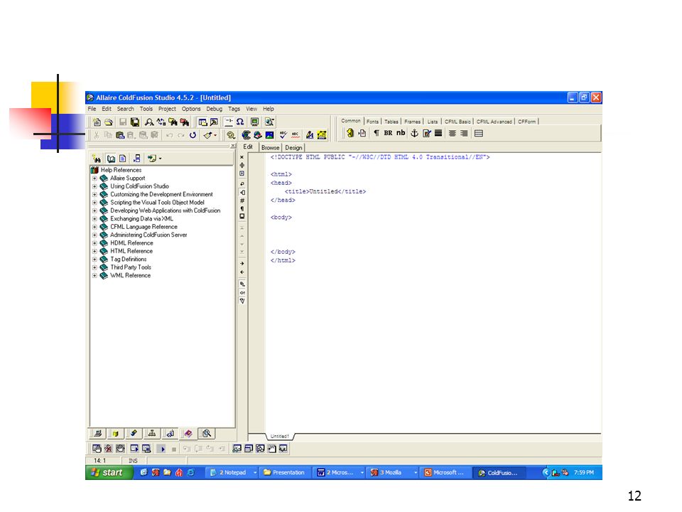Click the Tag Inspector magnifier tab icon
The image size is (682, 512).
pos(207,434)
